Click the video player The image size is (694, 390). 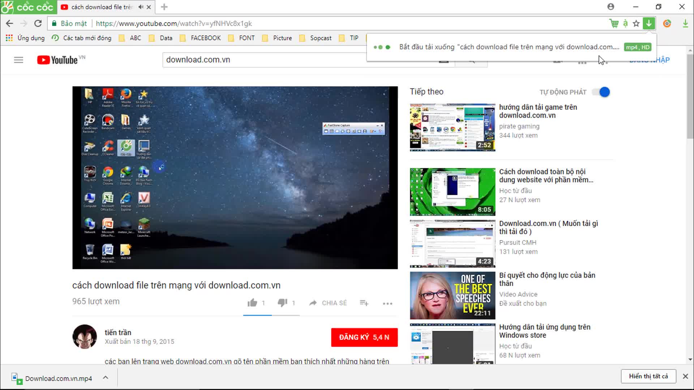[235, 178]
